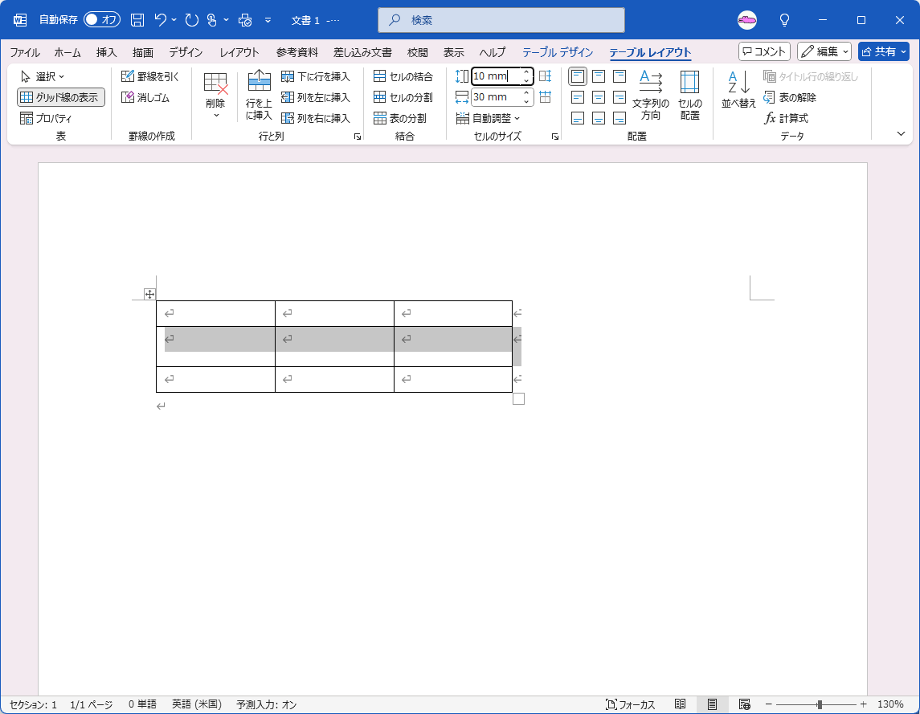Switch to テーブル デザイン tab
Screen dimensions: 920x714
point(558,52)
